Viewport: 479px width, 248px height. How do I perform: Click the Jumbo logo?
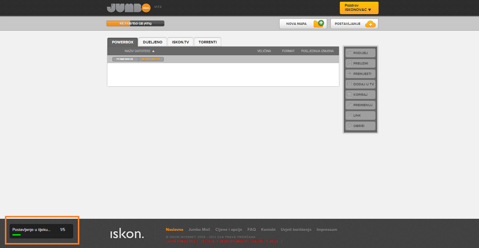[129, 8]
